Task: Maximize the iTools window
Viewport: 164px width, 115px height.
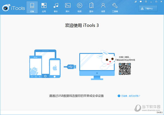Action: (x=156, y=2)
